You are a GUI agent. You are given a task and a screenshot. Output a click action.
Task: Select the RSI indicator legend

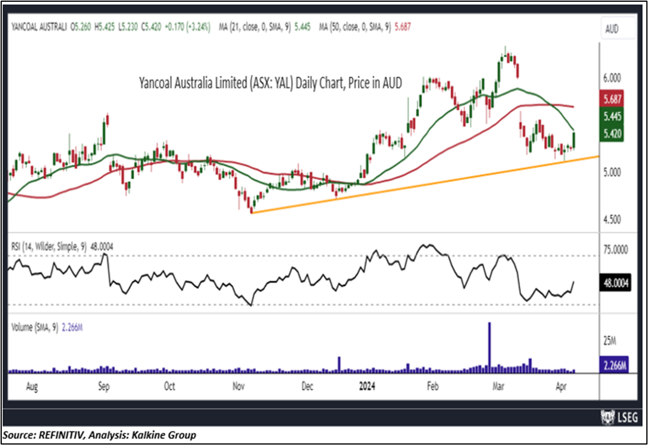(x=62, y=247)
